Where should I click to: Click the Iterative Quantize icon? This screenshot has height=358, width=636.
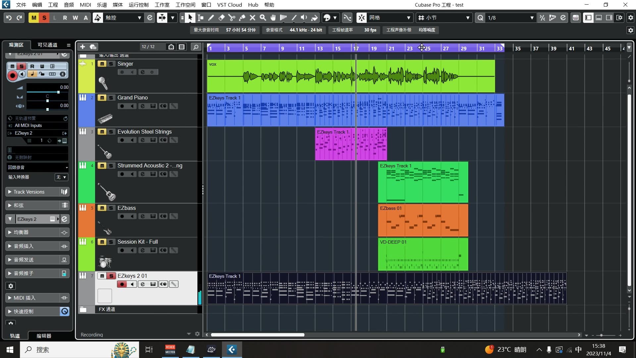coord(542,18)
